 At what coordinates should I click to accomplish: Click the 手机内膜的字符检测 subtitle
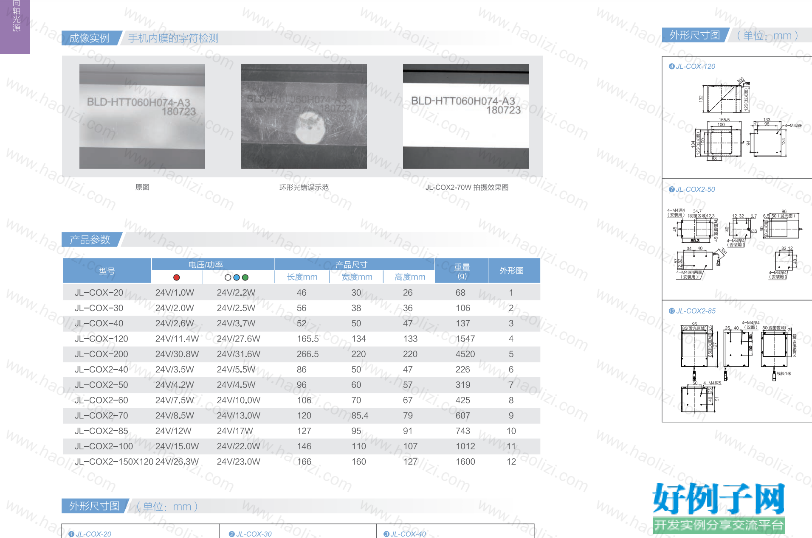[x=173, y=38]
